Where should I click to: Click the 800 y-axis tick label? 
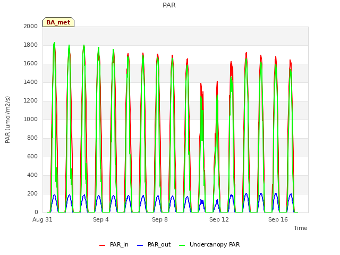click(32, 138)
